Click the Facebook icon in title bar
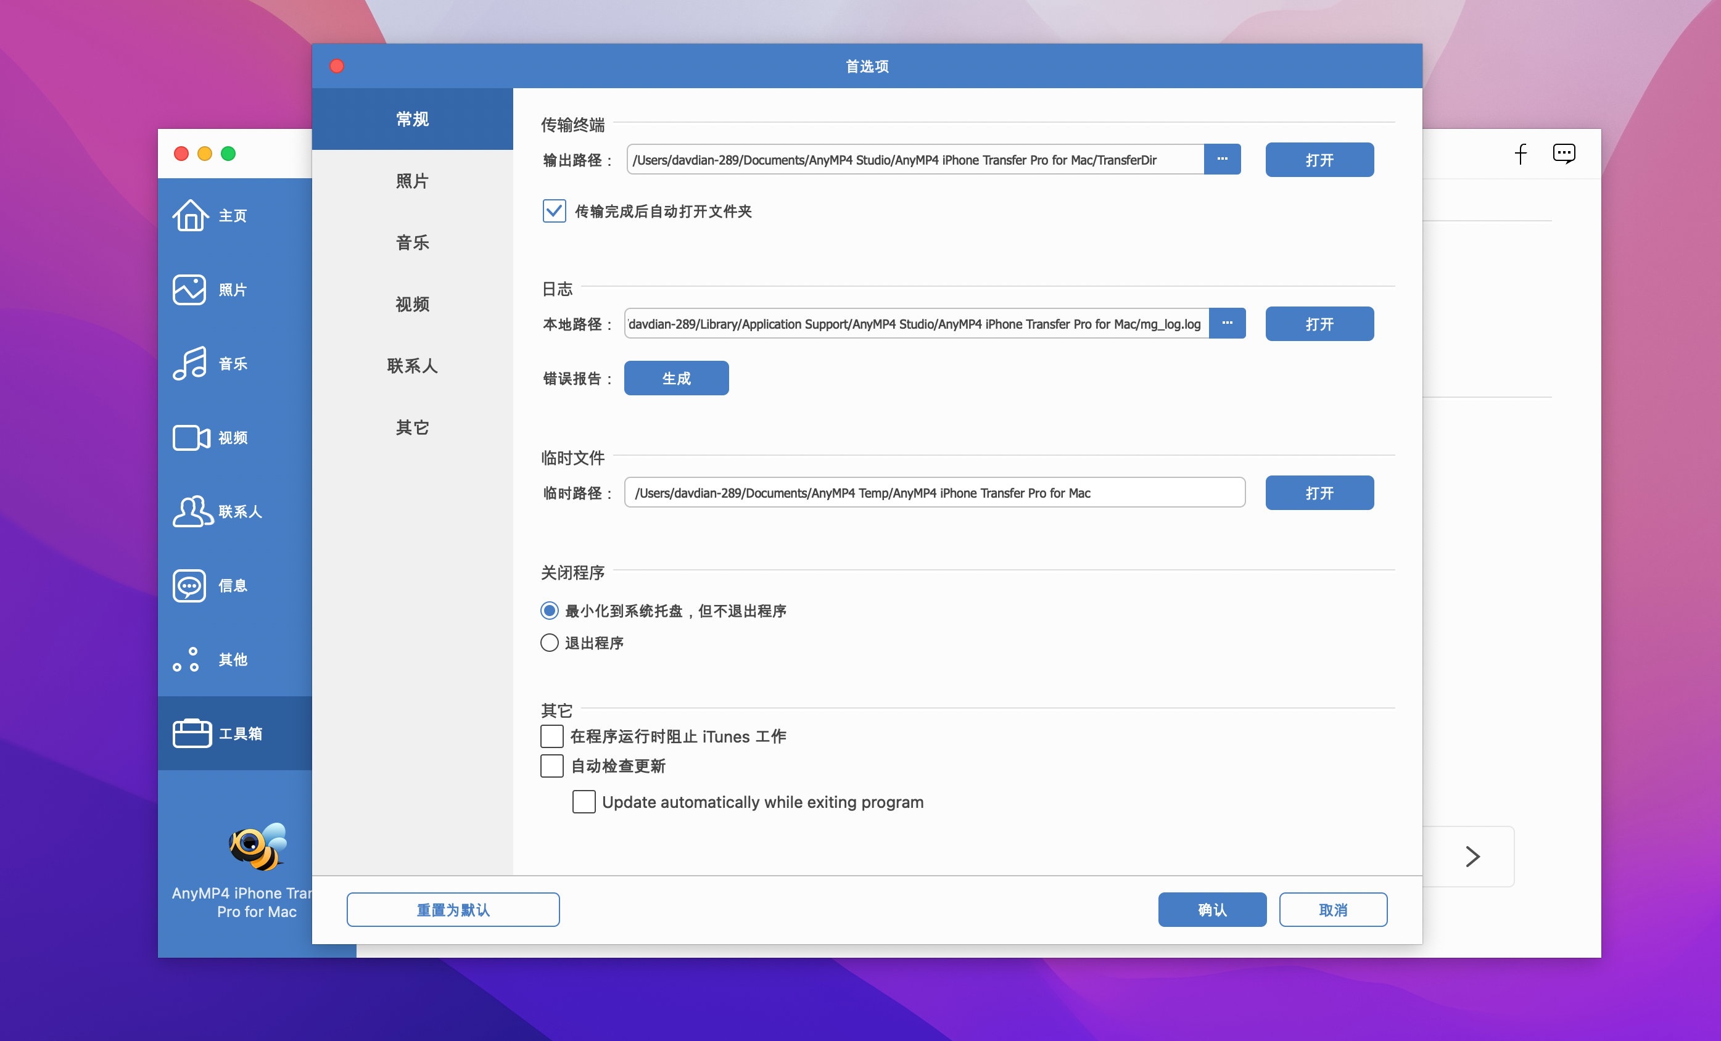The height and width of the screenshot is (1041, 1721). coord(1521,153)
